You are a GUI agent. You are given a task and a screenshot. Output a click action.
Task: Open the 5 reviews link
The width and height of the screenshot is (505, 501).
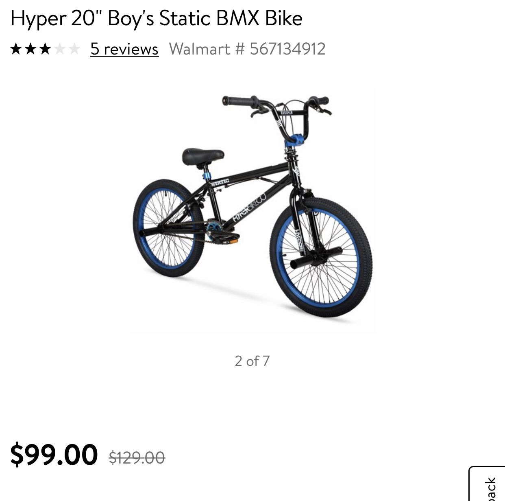click(x=124, y=49)
